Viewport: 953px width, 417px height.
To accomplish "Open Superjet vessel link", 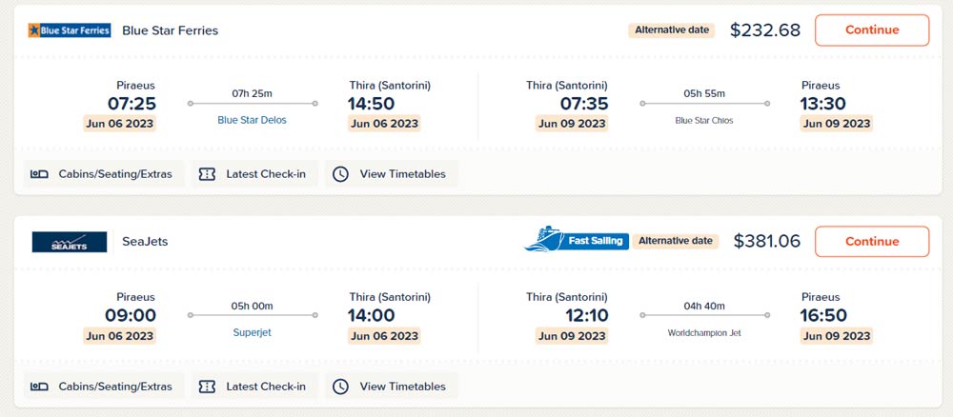I will 253,333.
